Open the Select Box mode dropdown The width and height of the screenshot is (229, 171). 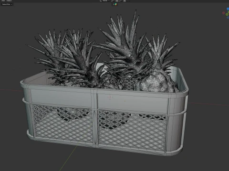click(x=7, y=4)
